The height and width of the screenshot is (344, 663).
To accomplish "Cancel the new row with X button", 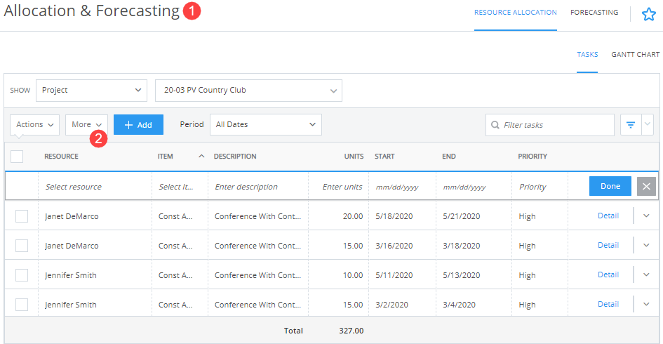I will (x=646, y=186).
